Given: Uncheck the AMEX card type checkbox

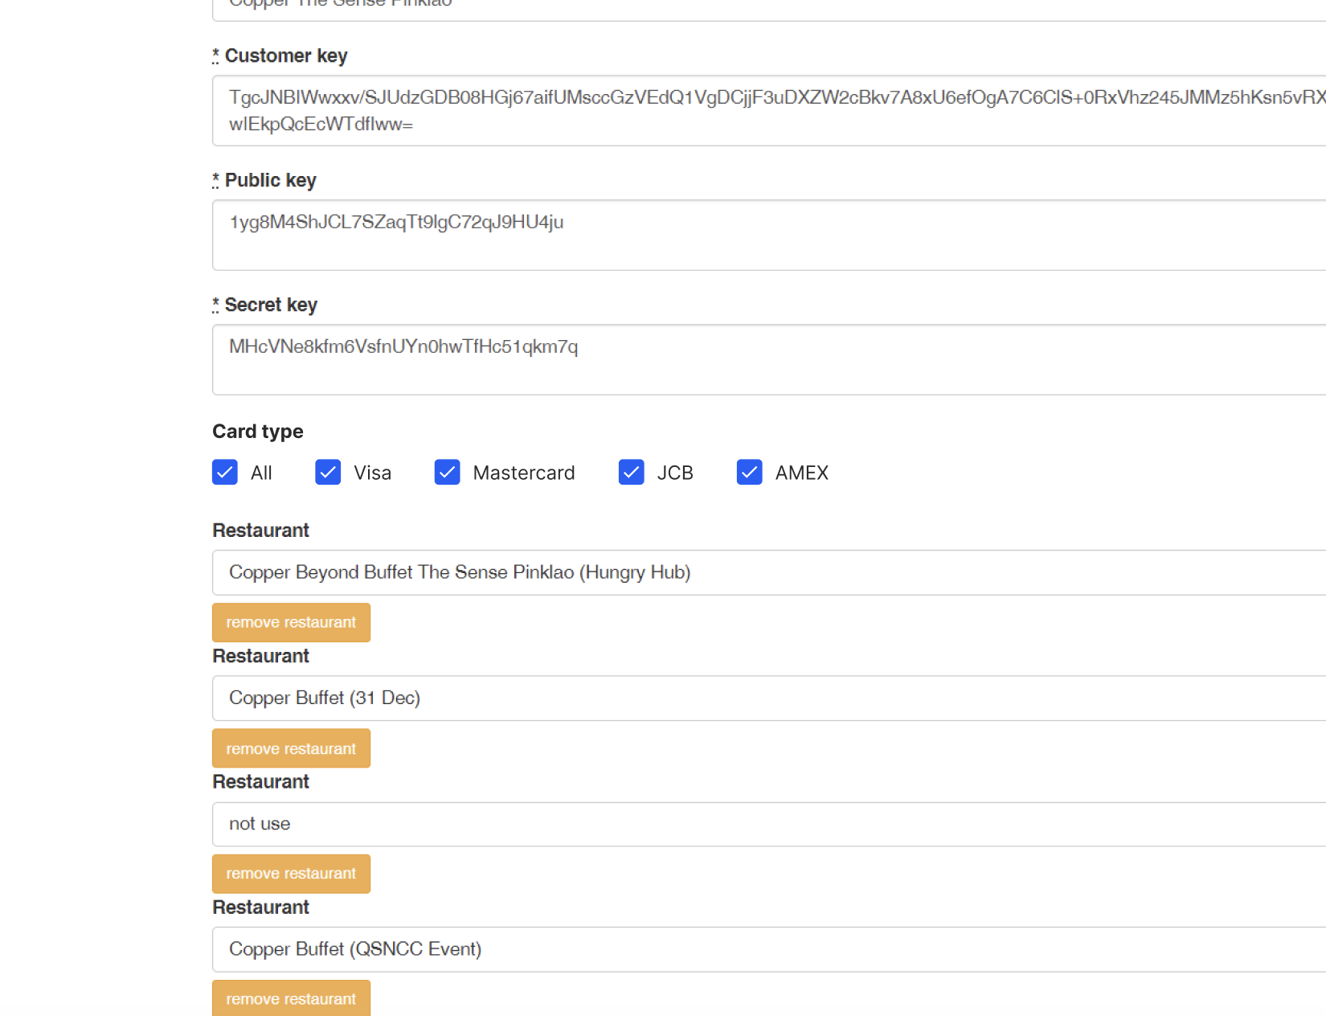Looking at the screenshot, I should pyautogui.click(x=749, y=473).
